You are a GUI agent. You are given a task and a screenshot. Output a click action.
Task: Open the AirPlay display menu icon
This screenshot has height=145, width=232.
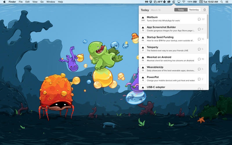coord(179,2)
